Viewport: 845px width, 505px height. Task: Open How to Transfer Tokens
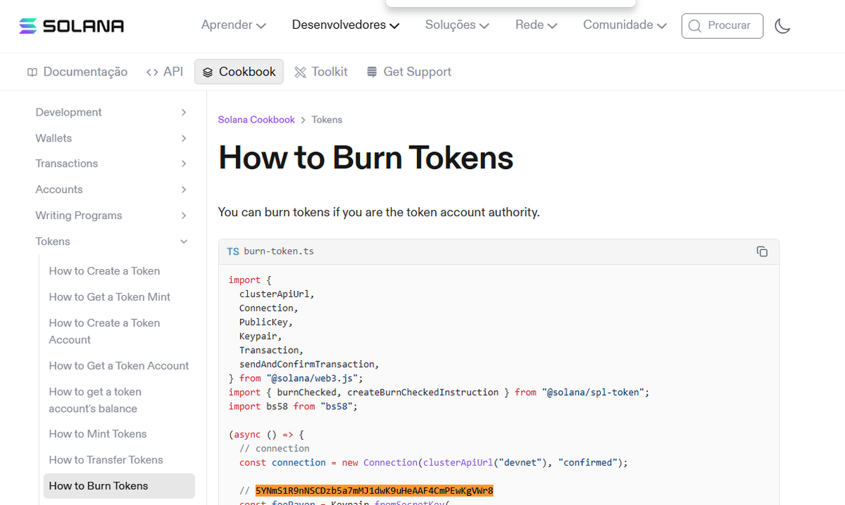(106, 460)
